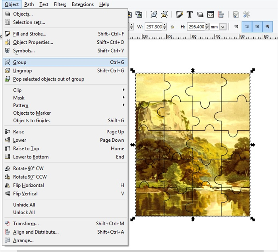Decrease height H value with down arrow
278x252 pixels.
point(207,29)
